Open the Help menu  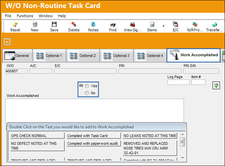coord(62,16)
